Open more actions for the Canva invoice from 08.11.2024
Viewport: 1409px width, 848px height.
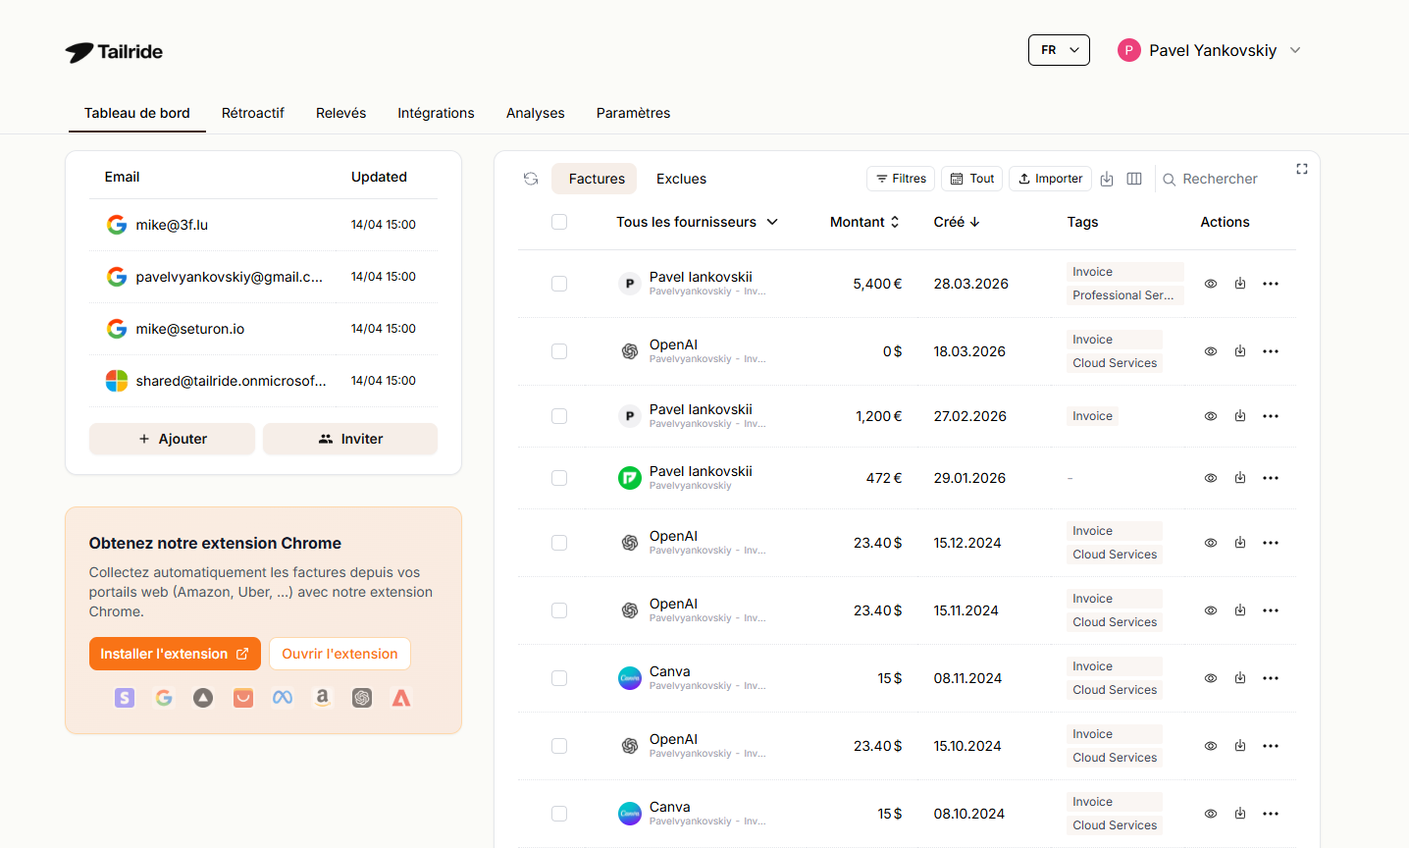coord(1271,677)
